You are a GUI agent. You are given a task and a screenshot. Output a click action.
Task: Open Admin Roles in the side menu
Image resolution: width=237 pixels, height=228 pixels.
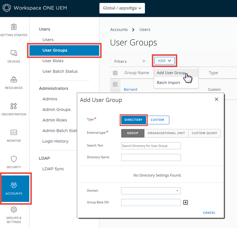click(55, 120)
